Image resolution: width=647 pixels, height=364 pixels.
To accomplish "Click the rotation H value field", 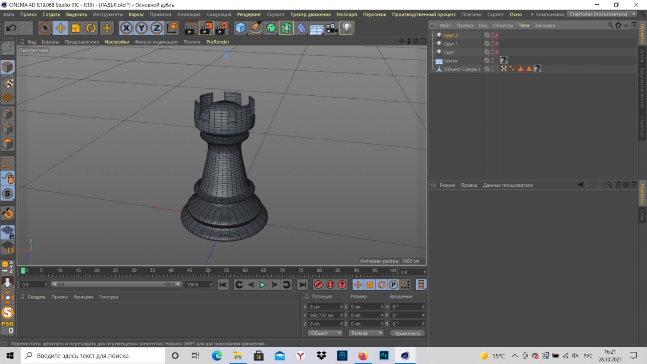I will [408, 307].
